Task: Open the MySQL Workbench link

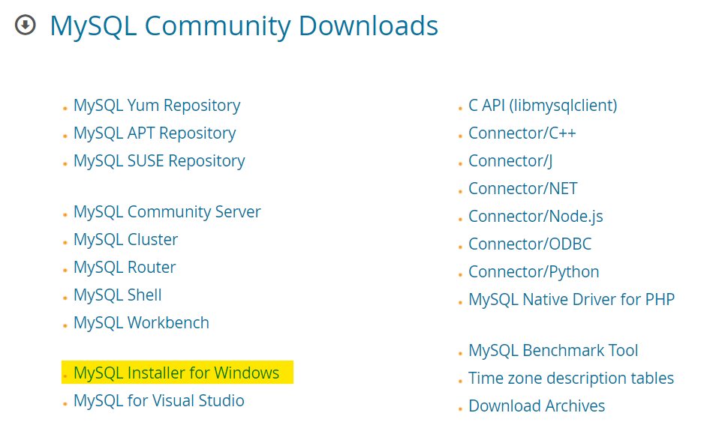Action: click(141, 322)
